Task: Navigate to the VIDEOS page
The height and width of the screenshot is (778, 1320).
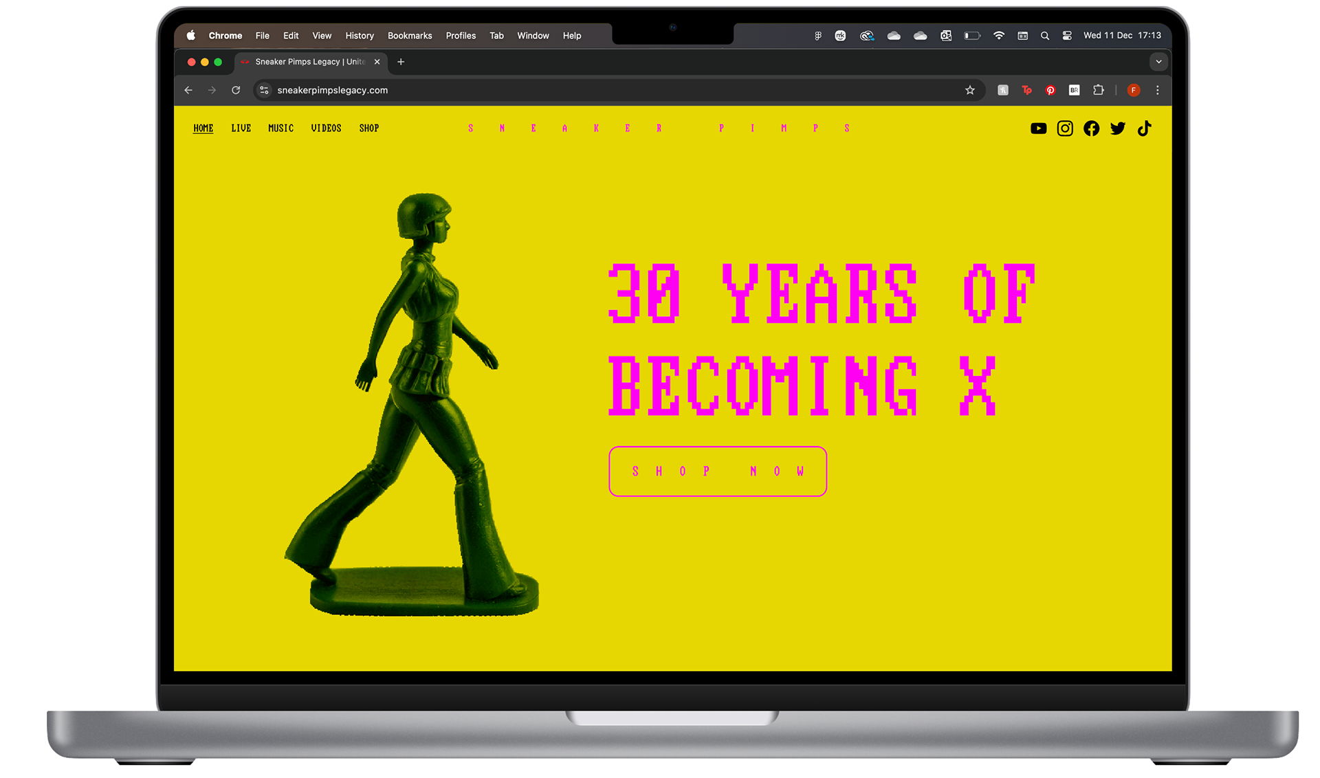Action: [x=326, y=129]
